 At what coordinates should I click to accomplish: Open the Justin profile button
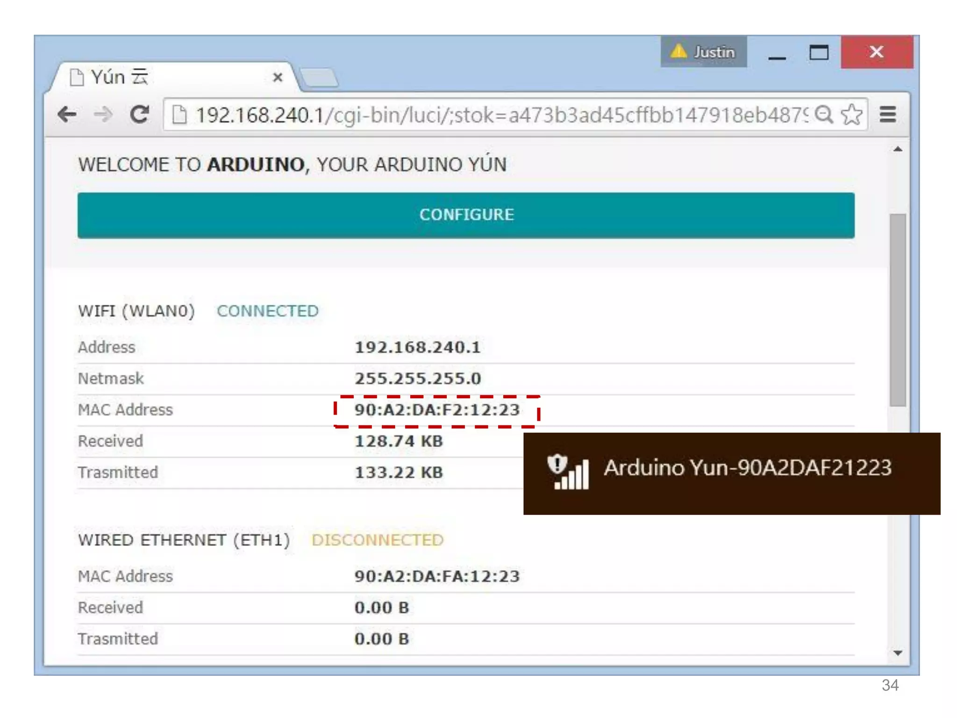pyautogui.click(x=703, y=52)
